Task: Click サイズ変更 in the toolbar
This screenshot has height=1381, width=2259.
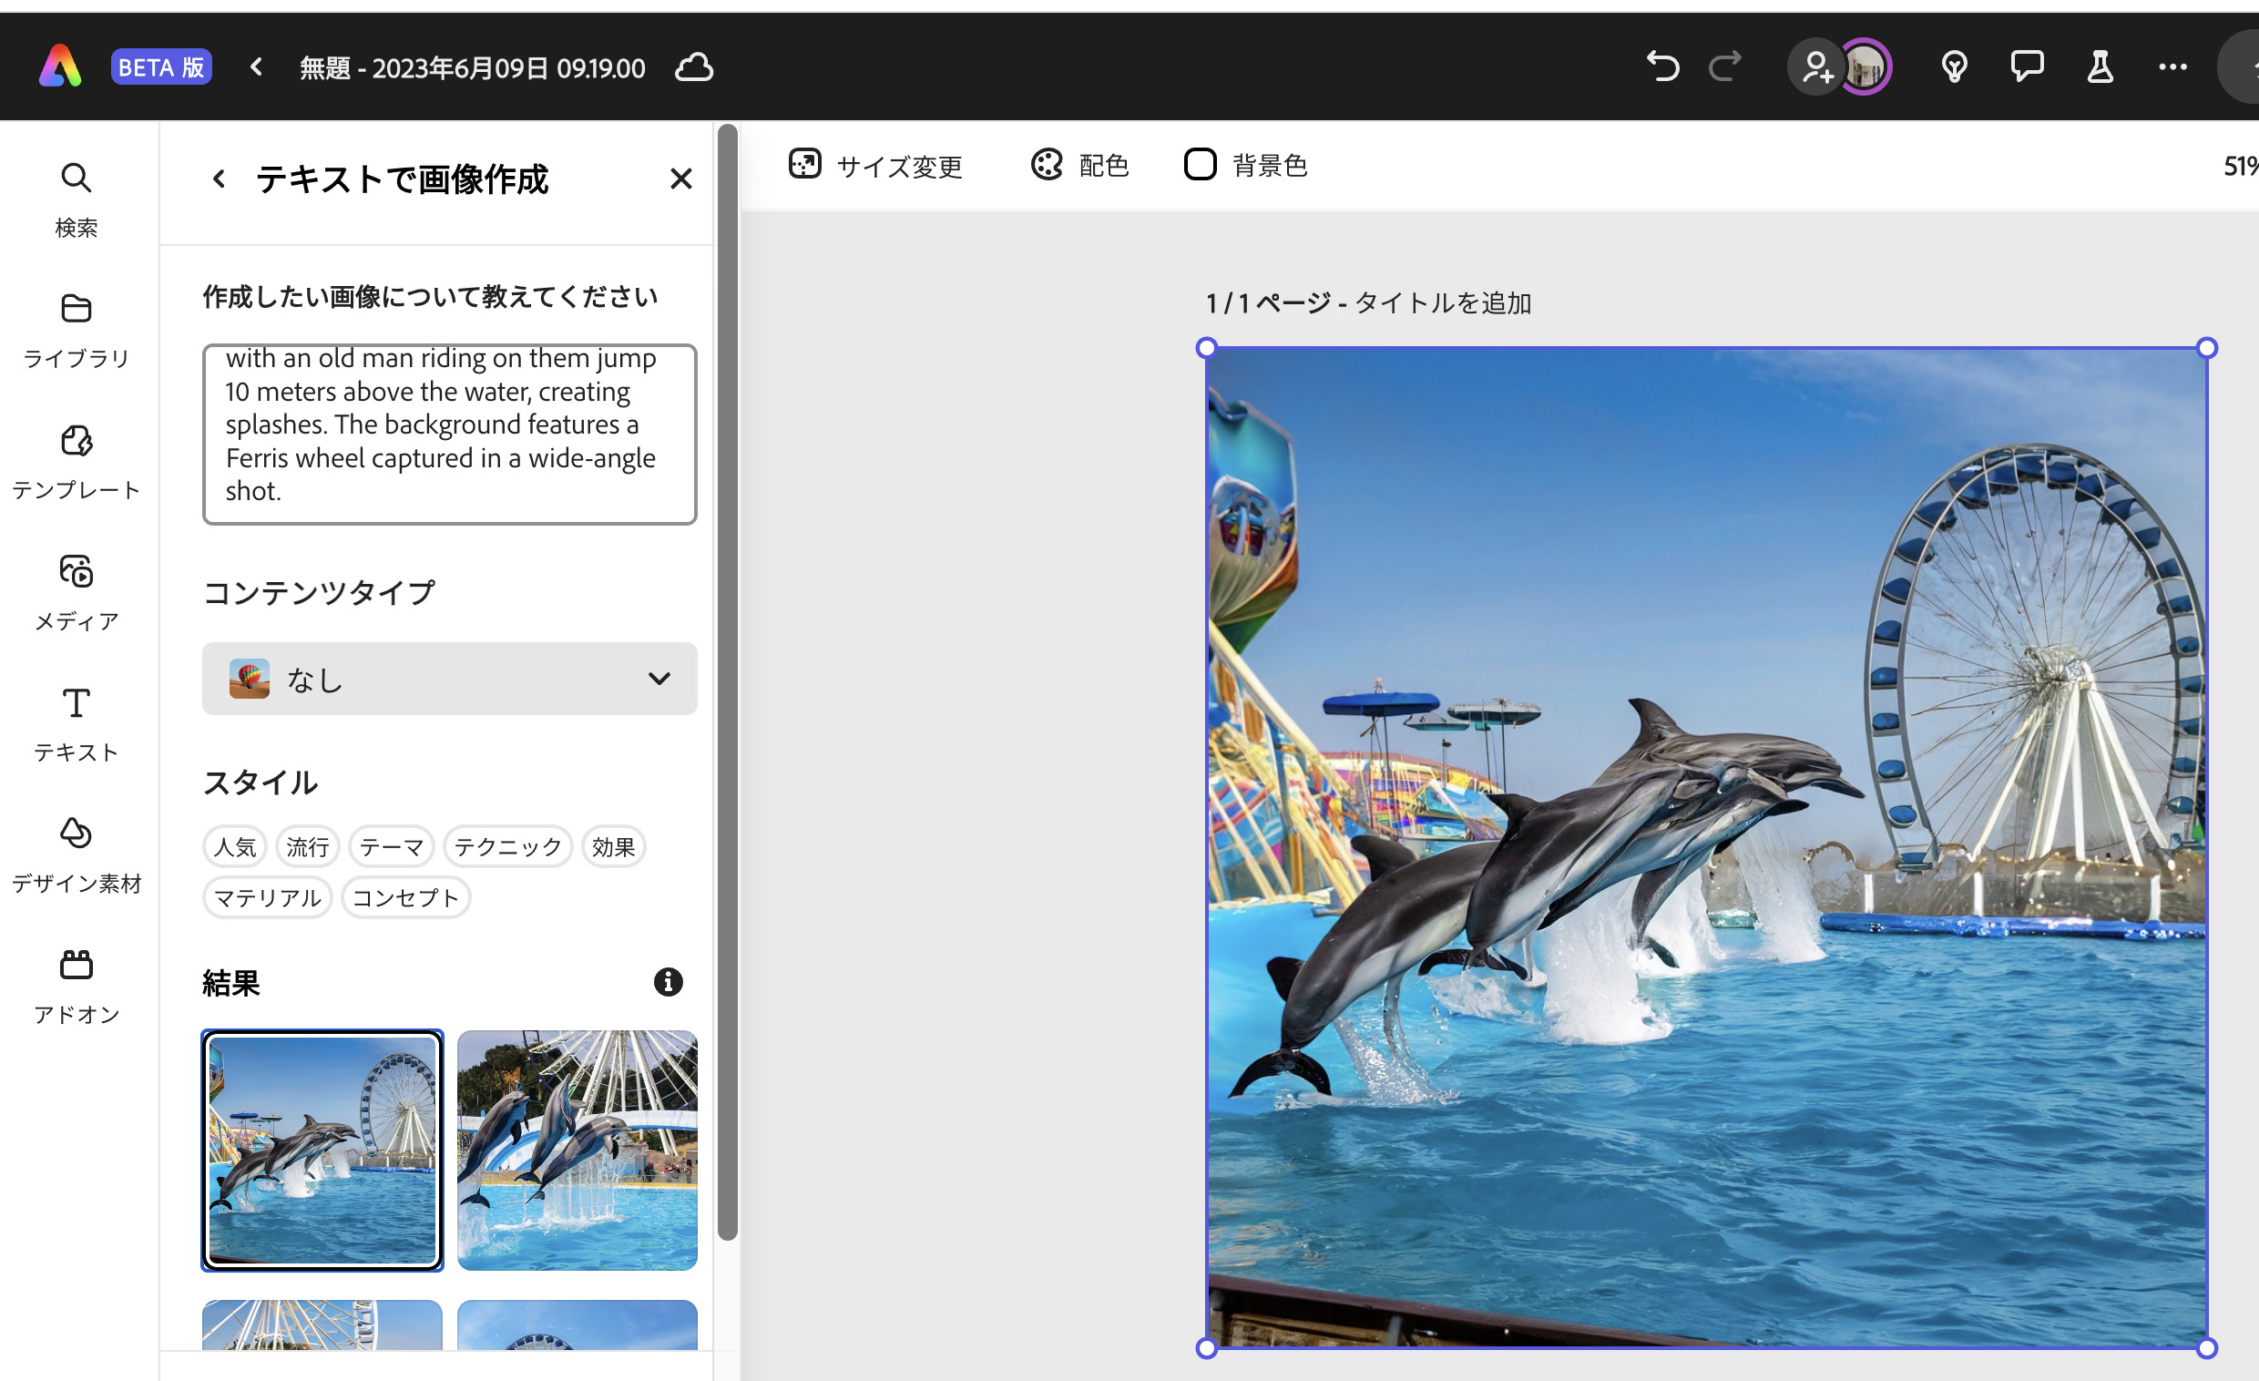Action: [x=875, y=165]
